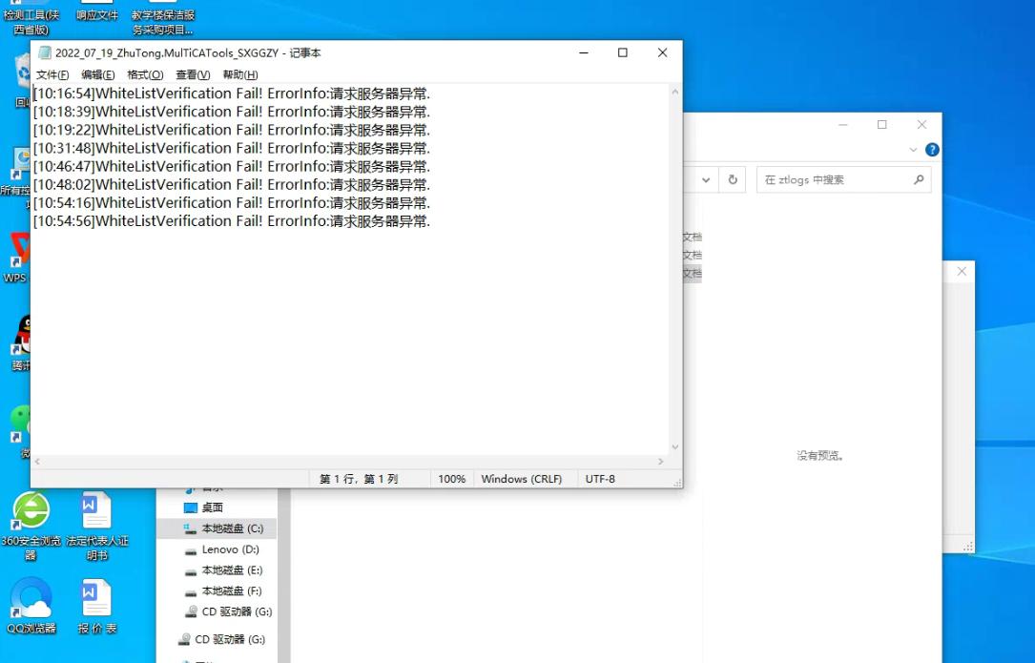Viewport: 1035px width, 663px height.
Task: Select Lenovo (D:) drive in sidebar
Action: point(230,549)
